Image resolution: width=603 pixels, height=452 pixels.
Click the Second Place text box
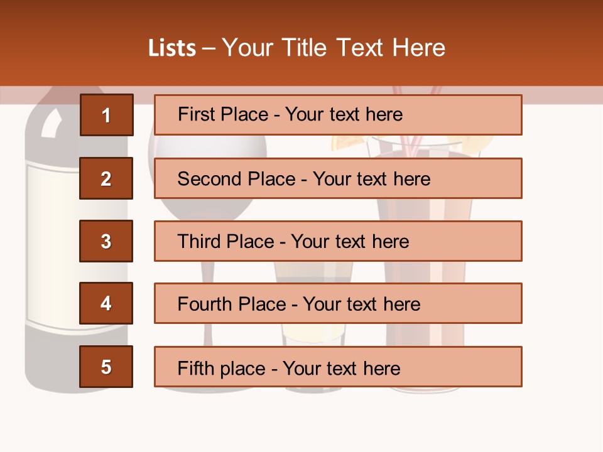[338, 178]
